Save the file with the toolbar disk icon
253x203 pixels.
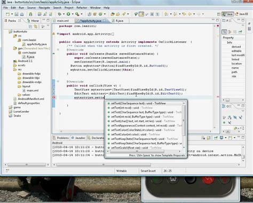17,14
